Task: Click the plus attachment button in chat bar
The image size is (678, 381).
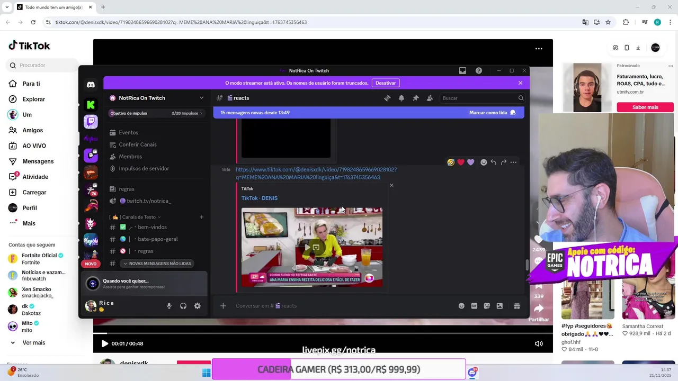Action: (223, 306)
